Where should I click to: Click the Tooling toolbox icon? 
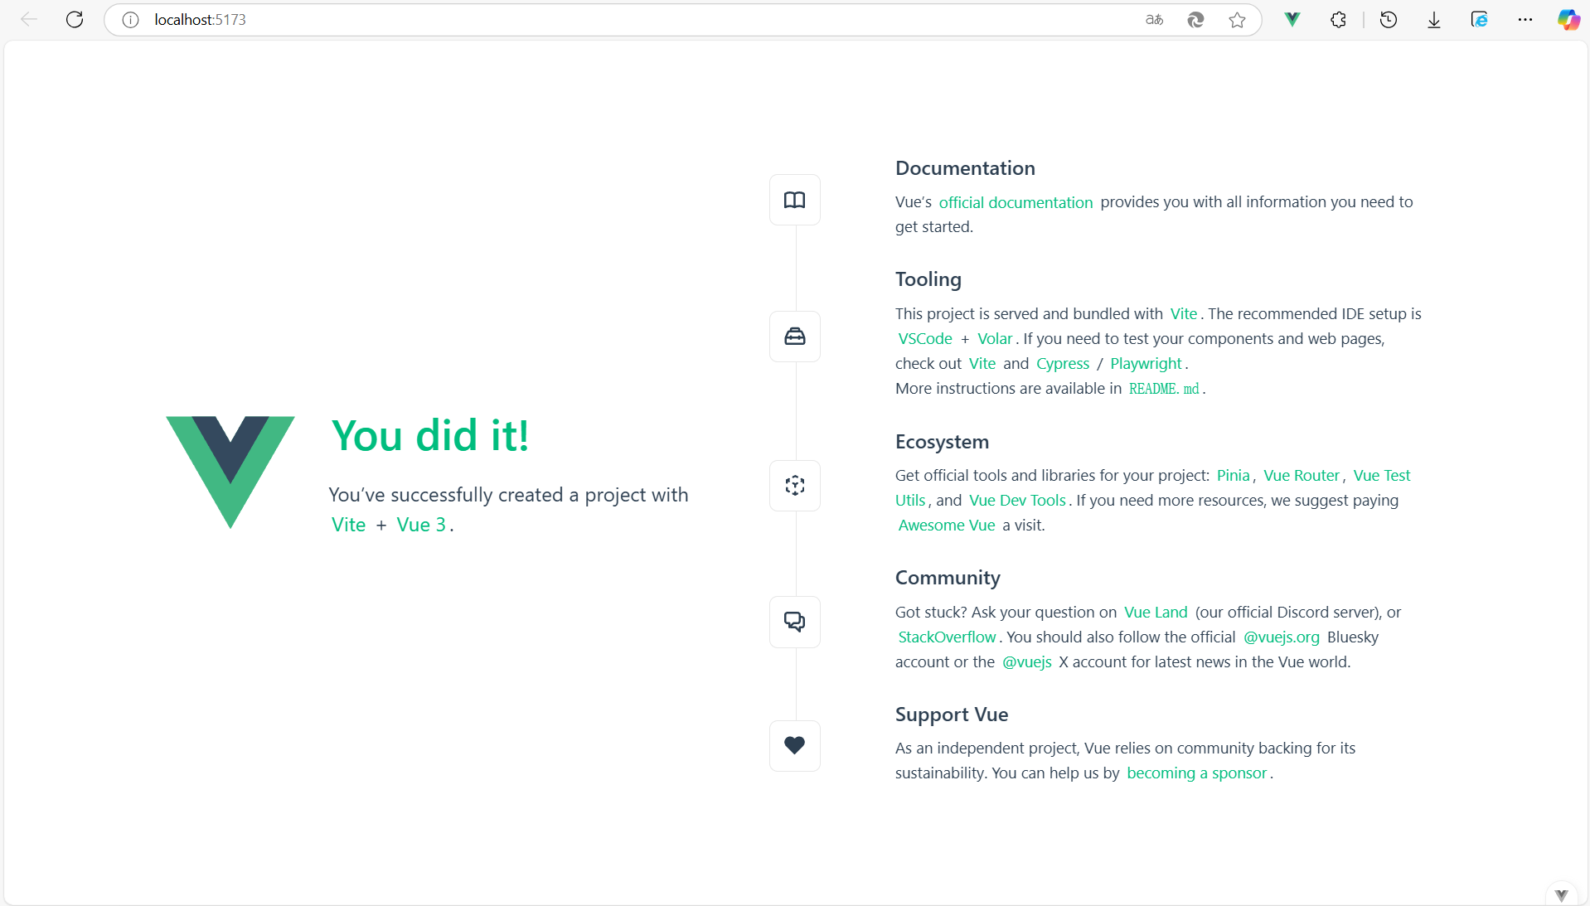[795, 337]
